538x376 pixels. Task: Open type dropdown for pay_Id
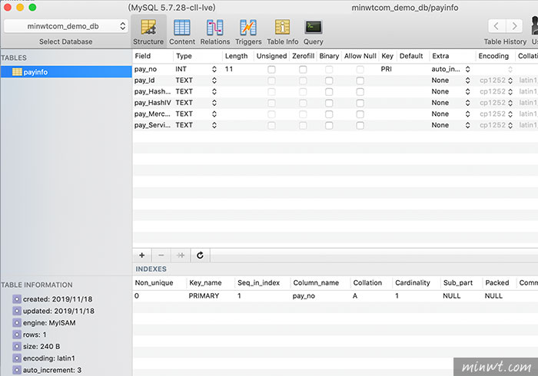coord(214,81)
